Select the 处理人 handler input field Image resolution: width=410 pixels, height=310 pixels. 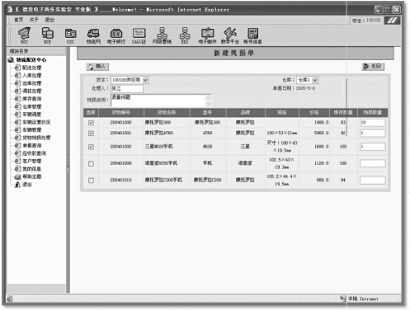pos(127,88)
